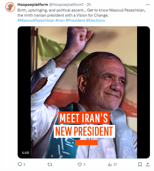Like the tweet with heart icon
The width and height of the screenshot is (154, 171).
pyautogui.click(x=80, y=164)
